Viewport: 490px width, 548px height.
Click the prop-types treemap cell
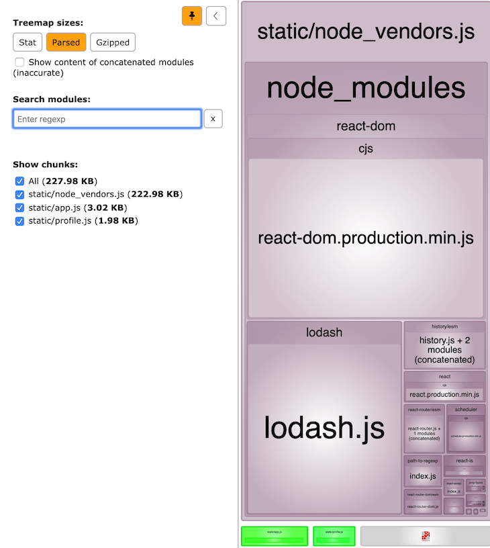point(476,486)
